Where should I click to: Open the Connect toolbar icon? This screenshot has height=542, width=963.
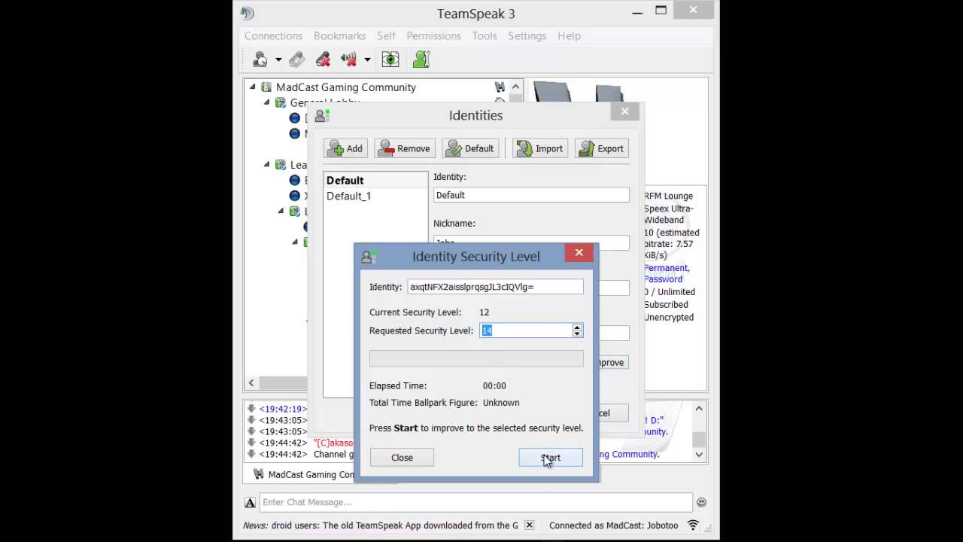260,59
